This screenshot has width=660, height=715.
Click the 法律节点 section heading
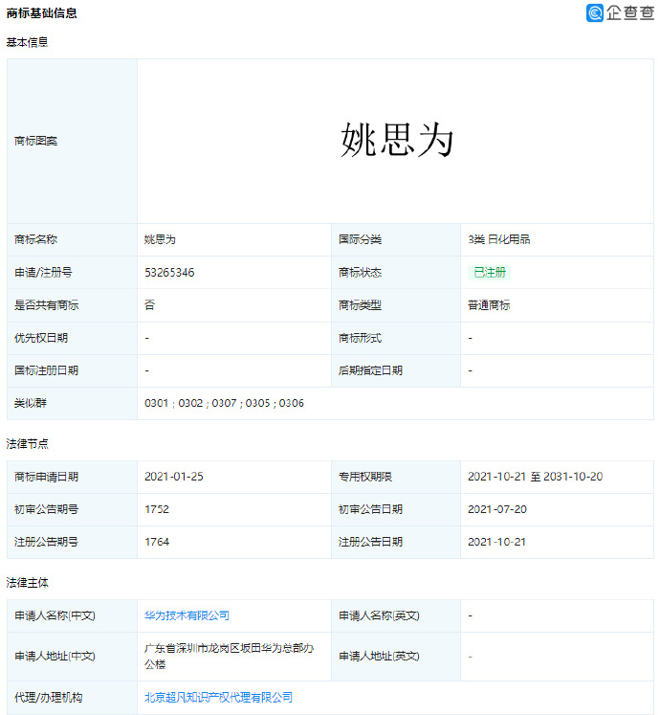[27, 444]
